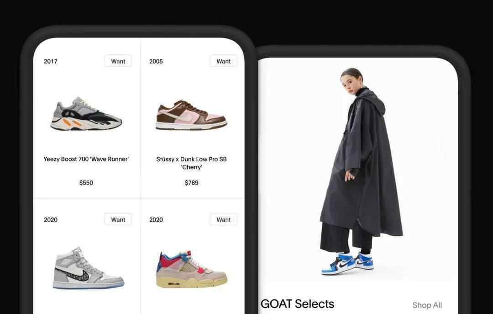Click the 2005 year label
The height and width of the screenshot is (314, 493).
[156, 61]
